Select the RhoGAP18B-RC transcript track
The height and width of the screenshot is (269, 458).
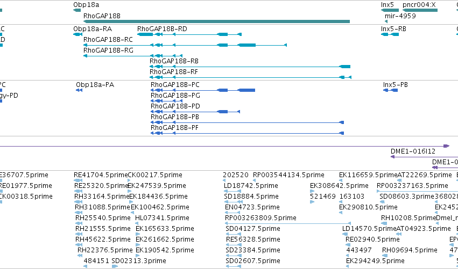coord(185,45)
